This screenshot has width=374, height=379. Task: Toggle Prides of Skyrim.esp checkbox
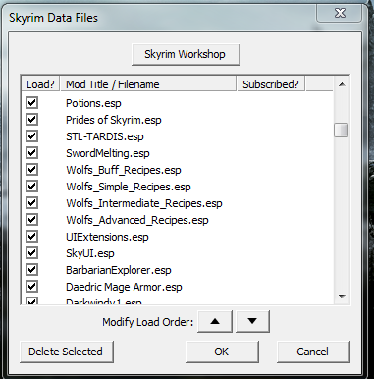tap(31, 120)
